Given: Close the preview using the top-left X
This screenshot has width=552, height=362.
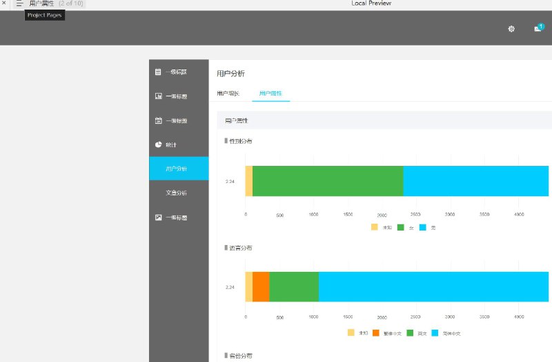Looking at the screenshot, I should click(4, 3).
